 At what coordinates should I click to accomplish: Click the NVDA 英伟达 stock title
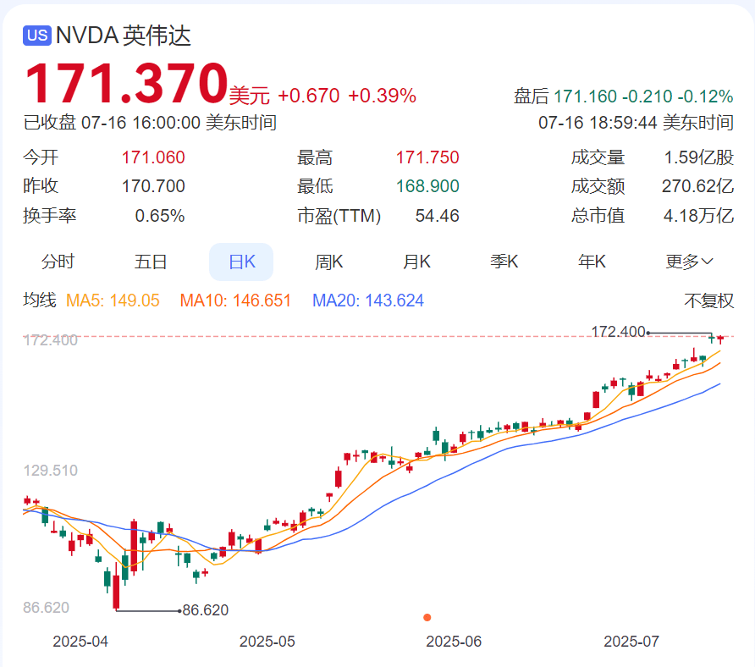click(x=124, y=36)
